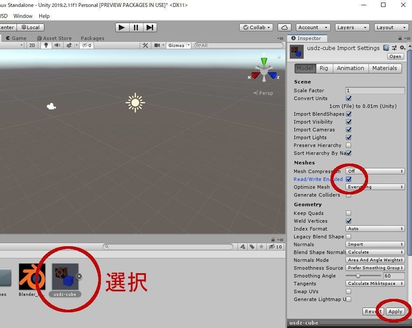Open the Layout dropdown in toolbar
The width and height of the screenshot is (412, 328).
click(x=391, y=27)
